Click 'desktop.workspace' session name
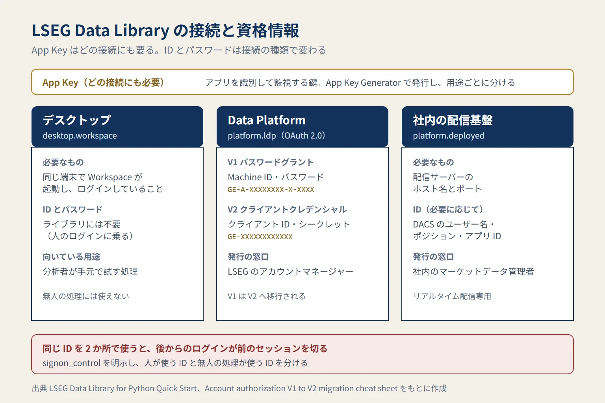Viewport: 605px width, 403px height. click(x=80, y=136)
